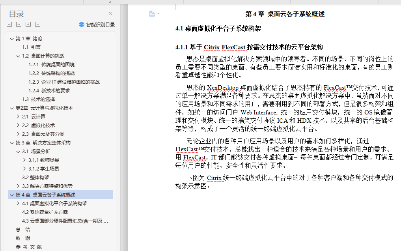Click the minus (demote level) icon under 目录
Image resolution: width=401 pixels, height=251 pixels.
37,24
